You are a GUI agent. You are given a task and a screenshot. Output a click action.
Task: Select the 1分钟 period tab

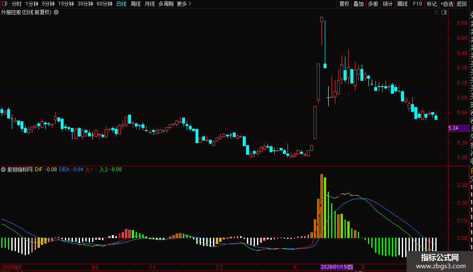coord(32,4)
